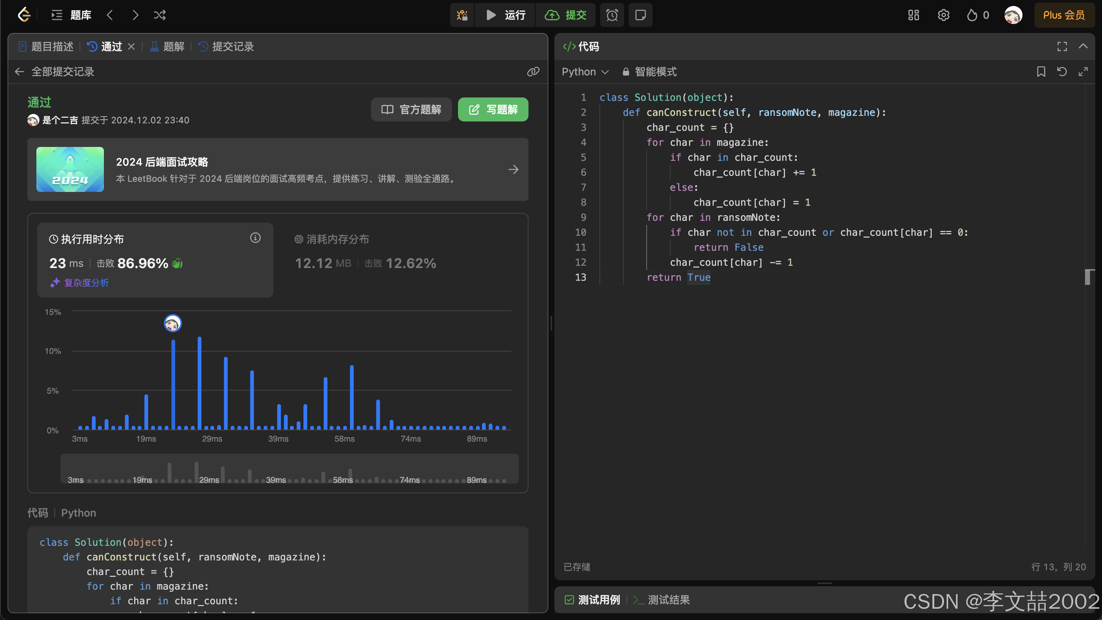Open the 测试结果 tab
The width and height of the screenshot is (1102, 620).
click(669, 599)
